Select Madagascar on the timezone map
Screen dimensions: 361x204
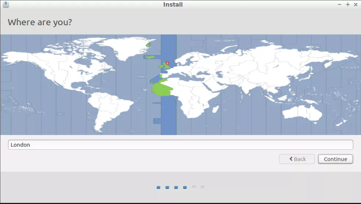point(215,109)
